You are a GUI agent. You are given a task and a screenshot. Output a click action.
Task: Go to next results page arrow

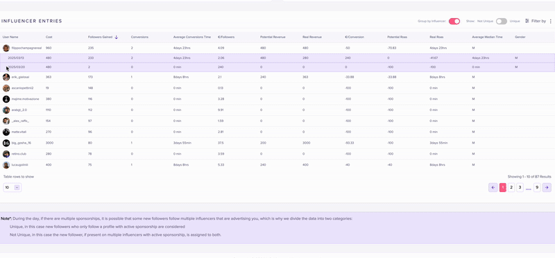[x=547, y=187]
